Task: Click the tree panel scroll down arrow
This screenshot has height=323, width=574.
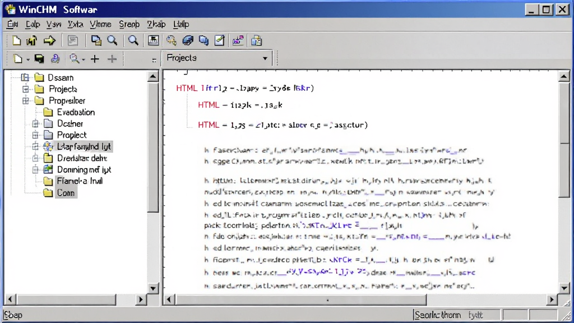Action: [x=153, y=288]
